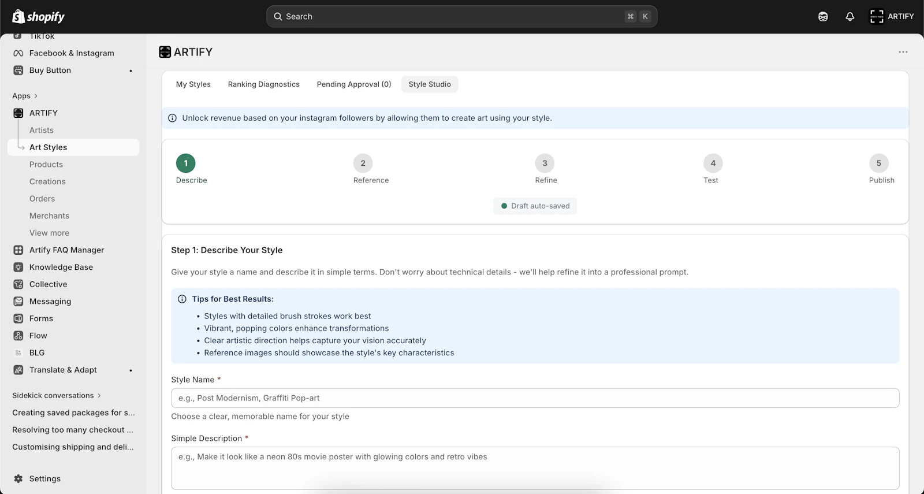
Task: Switch to the Ranking Diagnostics tab
Action: 264,84
